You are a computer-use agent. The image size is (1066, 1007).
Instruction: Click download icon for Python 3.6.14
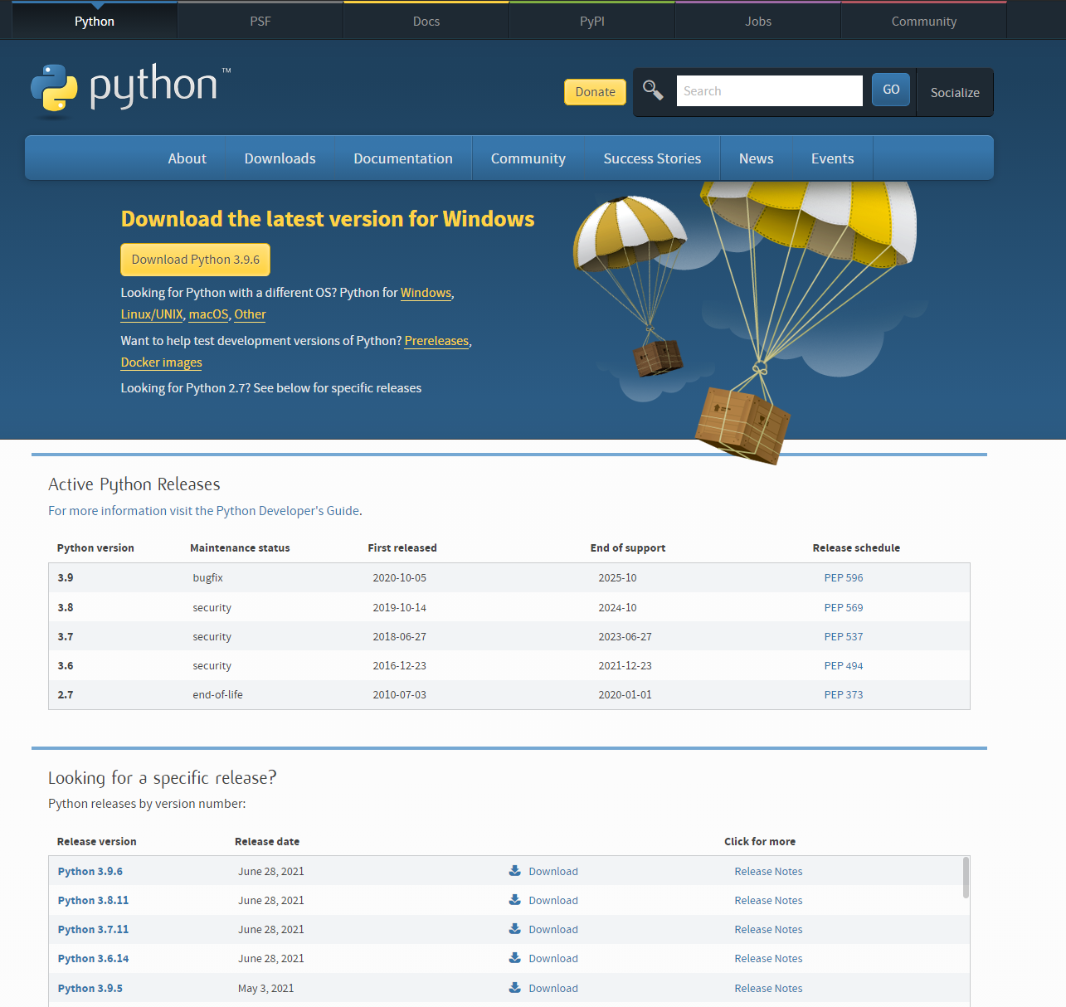tap(514, 958)
